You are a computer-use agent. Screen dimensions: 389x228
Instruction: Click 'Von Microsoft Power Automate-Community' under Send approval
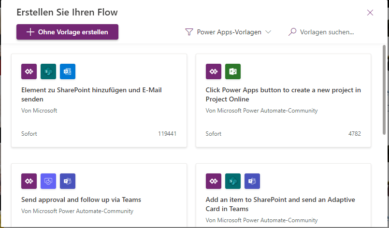(77, 211)
